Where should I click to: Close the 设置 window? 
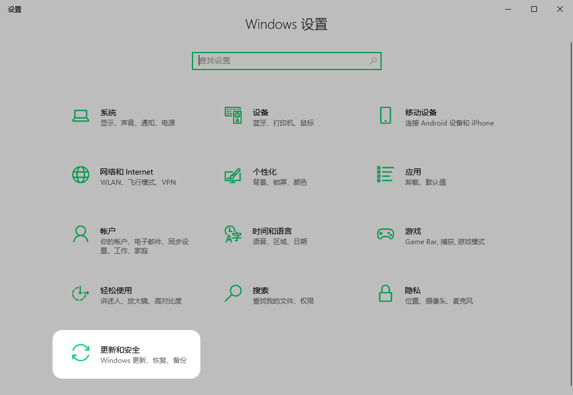pos(560,9)
